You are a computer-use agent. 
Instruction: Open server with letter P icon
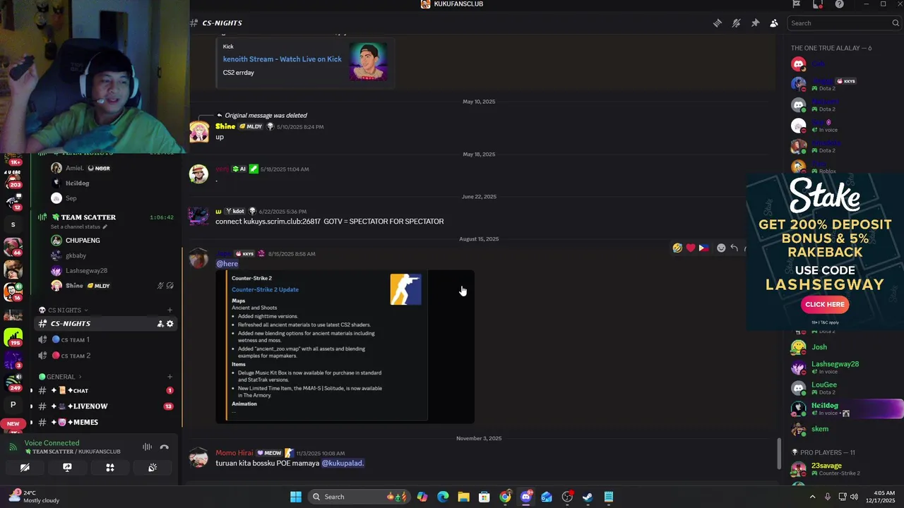(x=13, y=405)
